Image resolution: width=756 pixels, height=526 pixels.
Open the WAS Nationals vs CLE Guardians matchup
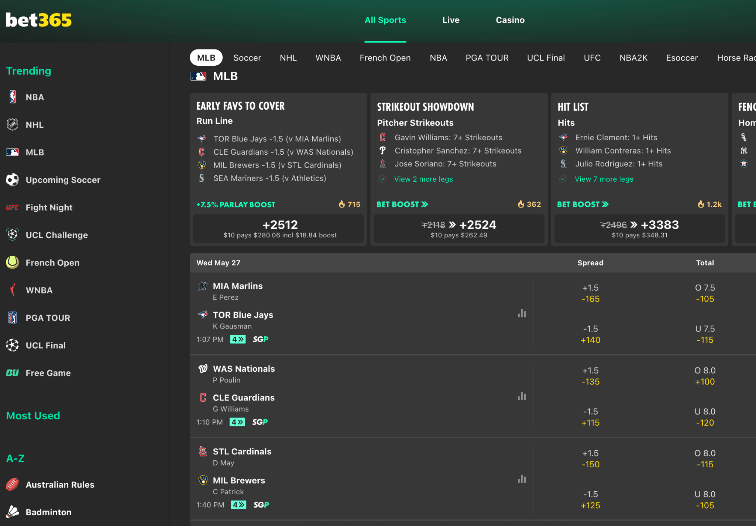pyautogui.click(x=361, y=396)
